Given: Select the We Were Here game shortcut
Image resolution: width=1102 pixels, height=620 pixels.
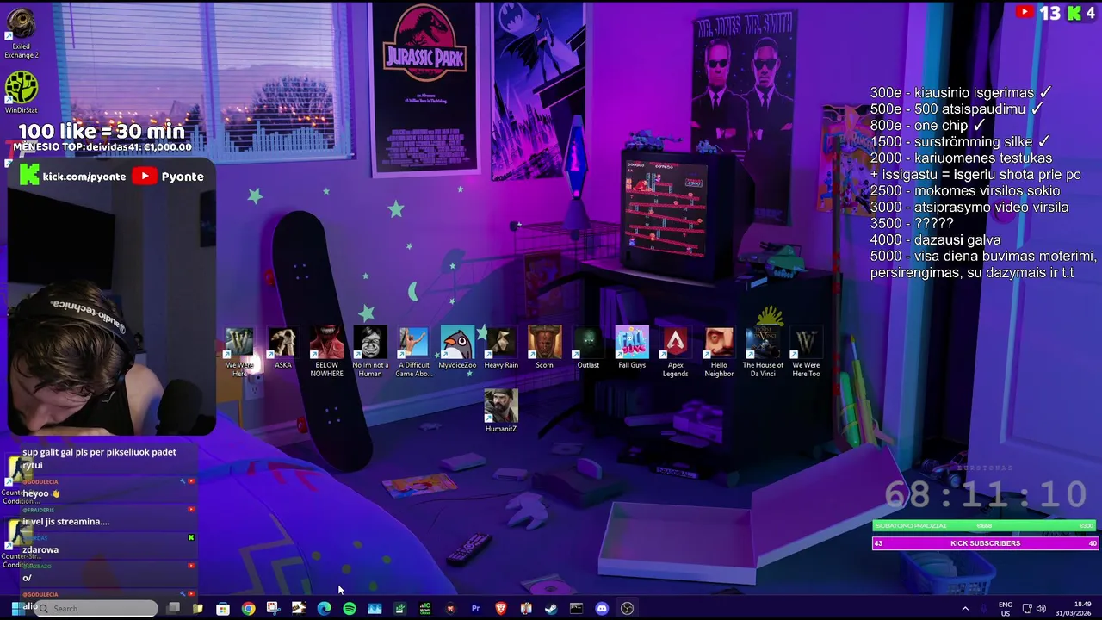Looking at the screenshot, I should point(239,352).
